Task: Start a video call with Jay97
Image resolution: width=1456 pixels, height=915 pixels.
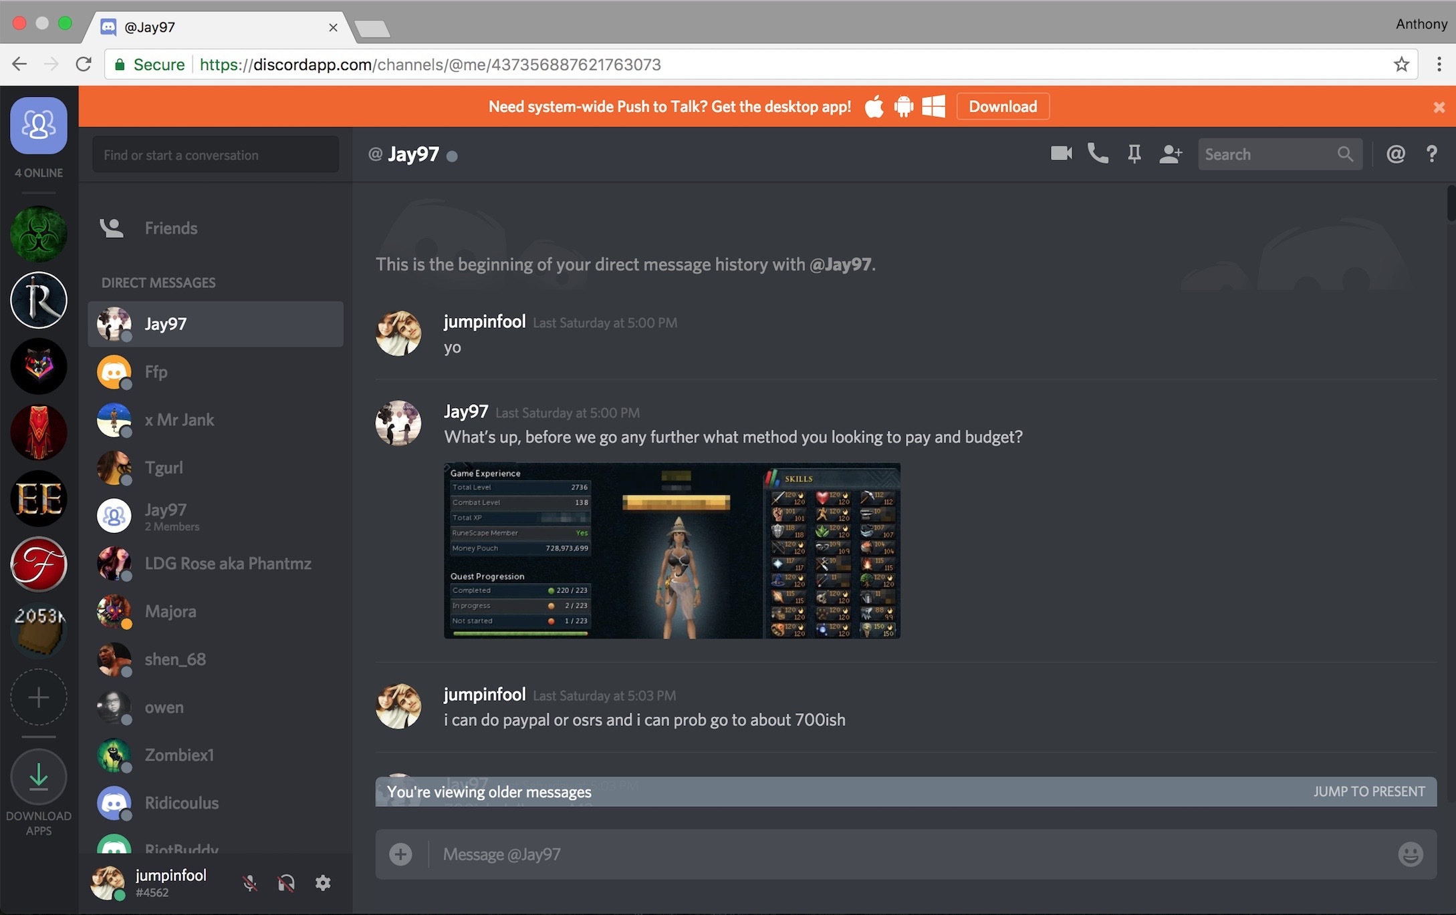Action: pos(1061,154)
